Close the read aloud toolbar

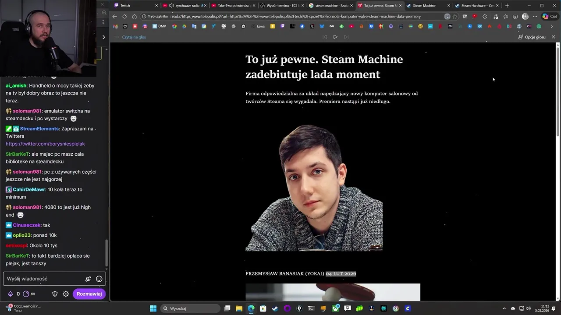point(553,37)
